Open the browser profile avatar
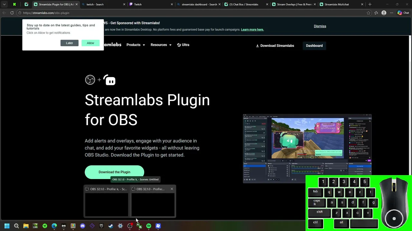This screenshot has width=412, height=231. coord(384,13)
